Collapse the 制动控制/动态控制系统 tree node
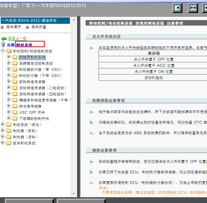Image resolution: width=207 pixels, height=203 pixels. pyautogui.click(x=2, y=51)
